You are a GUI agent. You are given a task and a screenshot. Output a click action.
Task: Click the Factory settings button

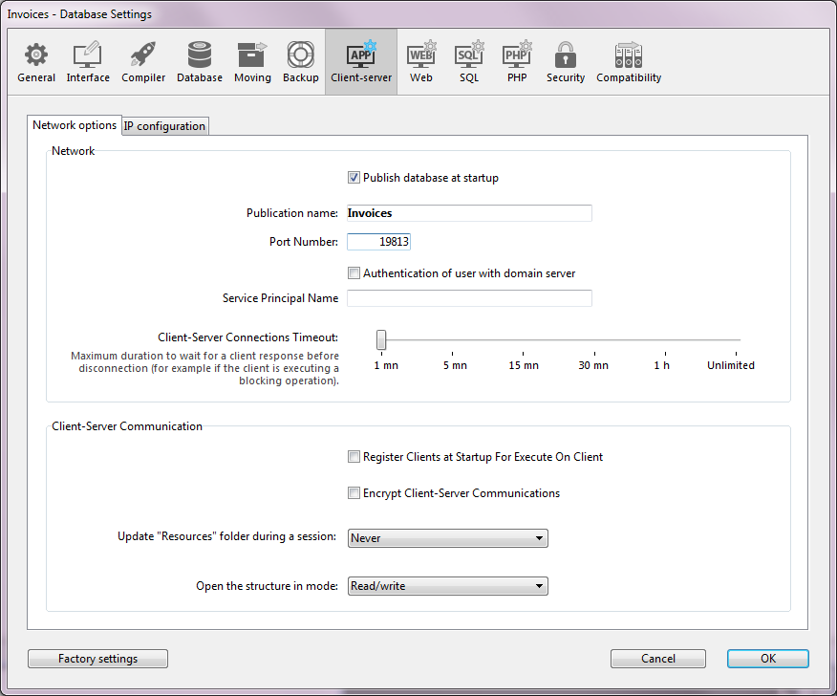pos(97,659)
